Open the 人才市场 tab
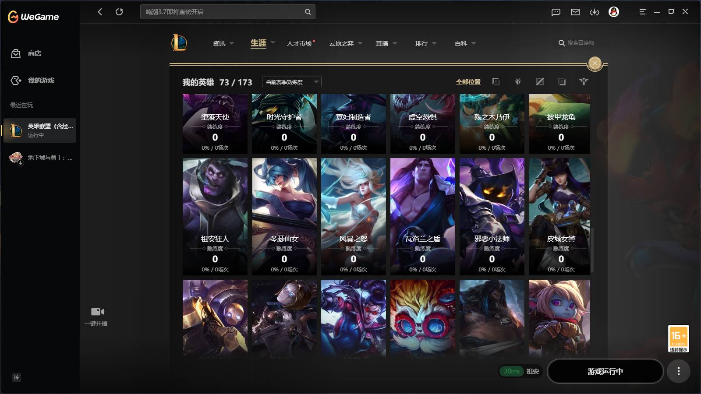This screenshot has width=701, height=394. coord(300,43)
